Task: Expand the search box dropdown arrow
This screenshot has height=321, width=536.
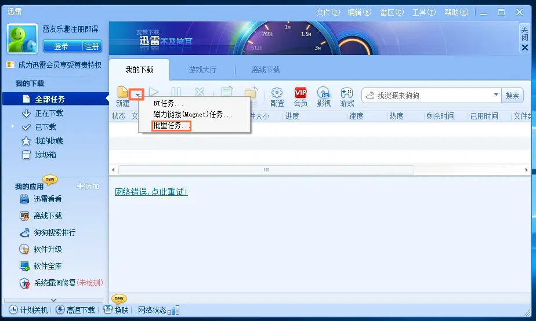Action: coord(496,94)
